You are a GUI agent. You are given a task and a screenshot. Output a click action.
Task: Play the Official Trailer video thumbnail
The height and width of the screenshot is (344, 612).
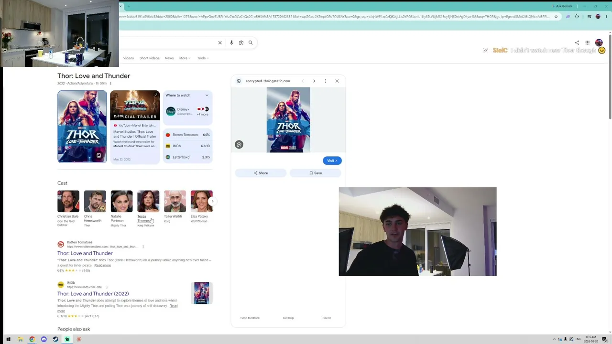[135, 105]
